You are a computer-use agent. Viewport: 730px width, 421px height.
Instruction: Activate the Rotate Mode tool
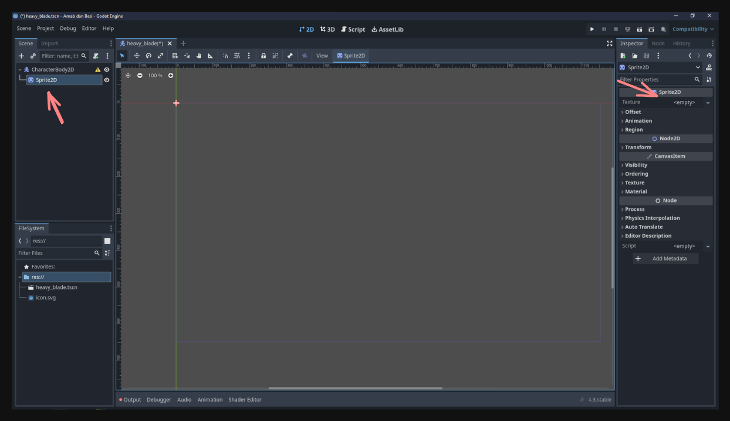coord(148,56)
